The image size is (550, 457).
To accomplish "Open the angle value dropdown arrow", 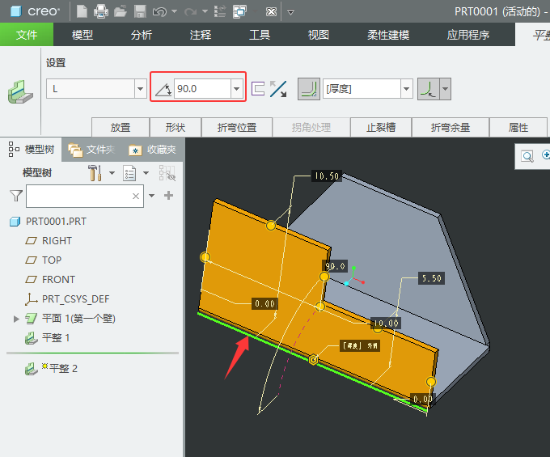I will click(x=237, y=89).
